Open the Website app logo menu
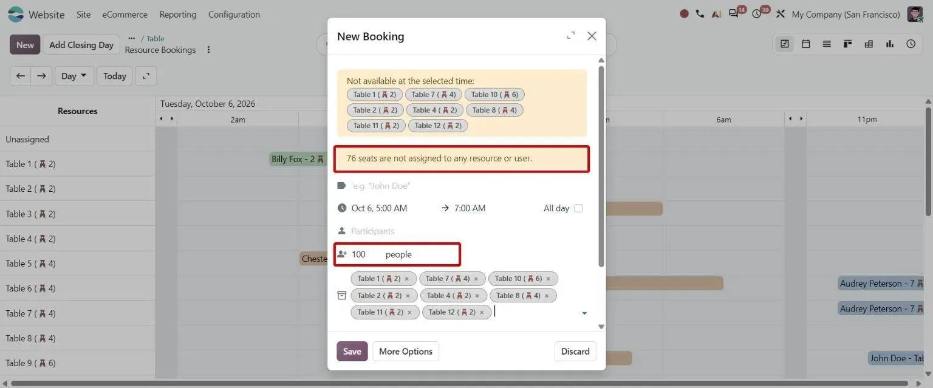Image resolution: width=933 pixels, height=388 pixels. (15, 14)
